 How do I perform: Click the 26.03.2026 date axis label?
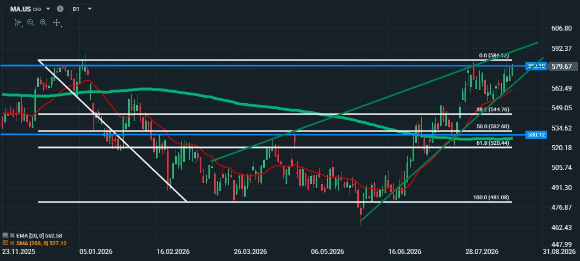251,252
